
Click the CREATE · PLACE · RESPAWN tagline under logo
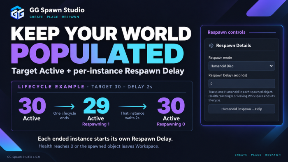54,17
